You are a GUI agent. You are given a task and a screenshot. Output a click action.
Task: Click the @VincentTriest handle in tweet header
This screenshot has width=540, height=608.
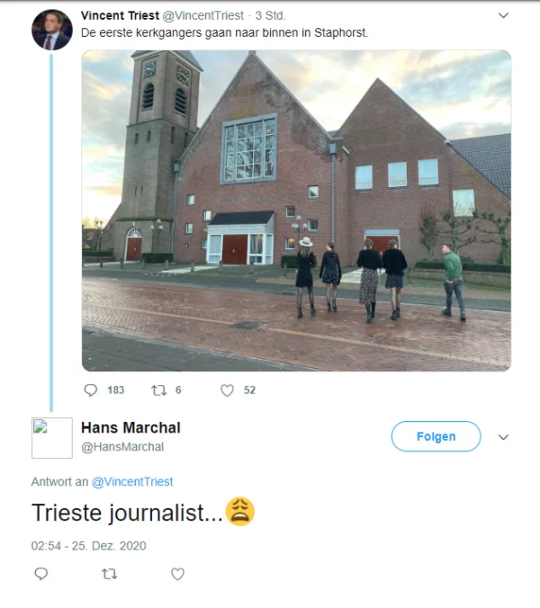[x=202, y=16]
